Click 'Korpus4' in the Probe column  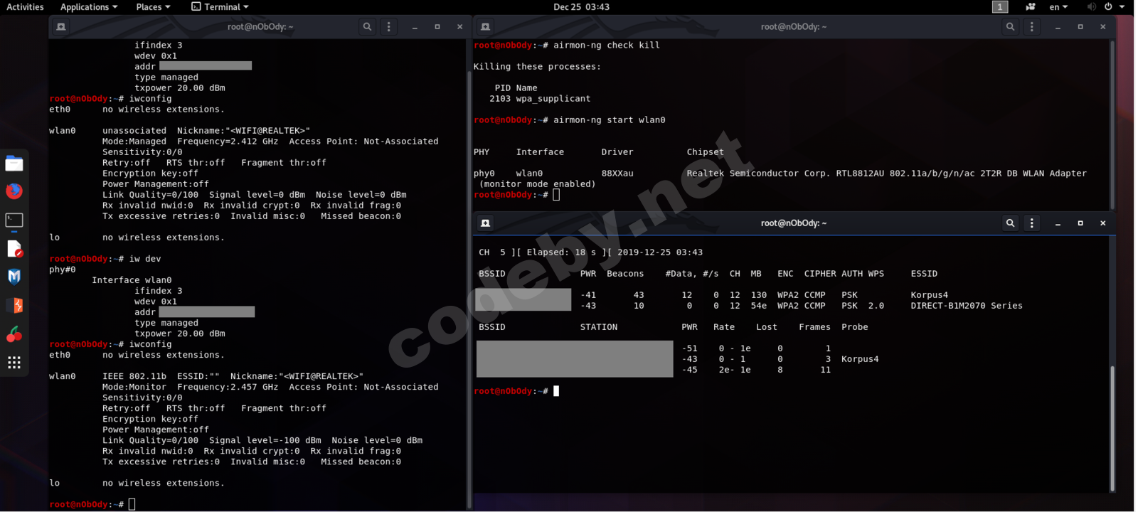[860, 359]
